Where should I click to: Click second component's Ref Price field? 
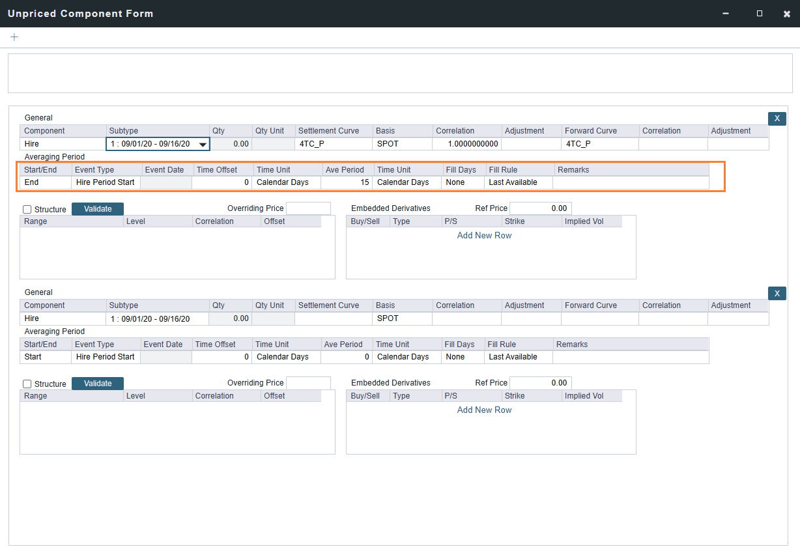pyautogui.click(x=540, y=383)
